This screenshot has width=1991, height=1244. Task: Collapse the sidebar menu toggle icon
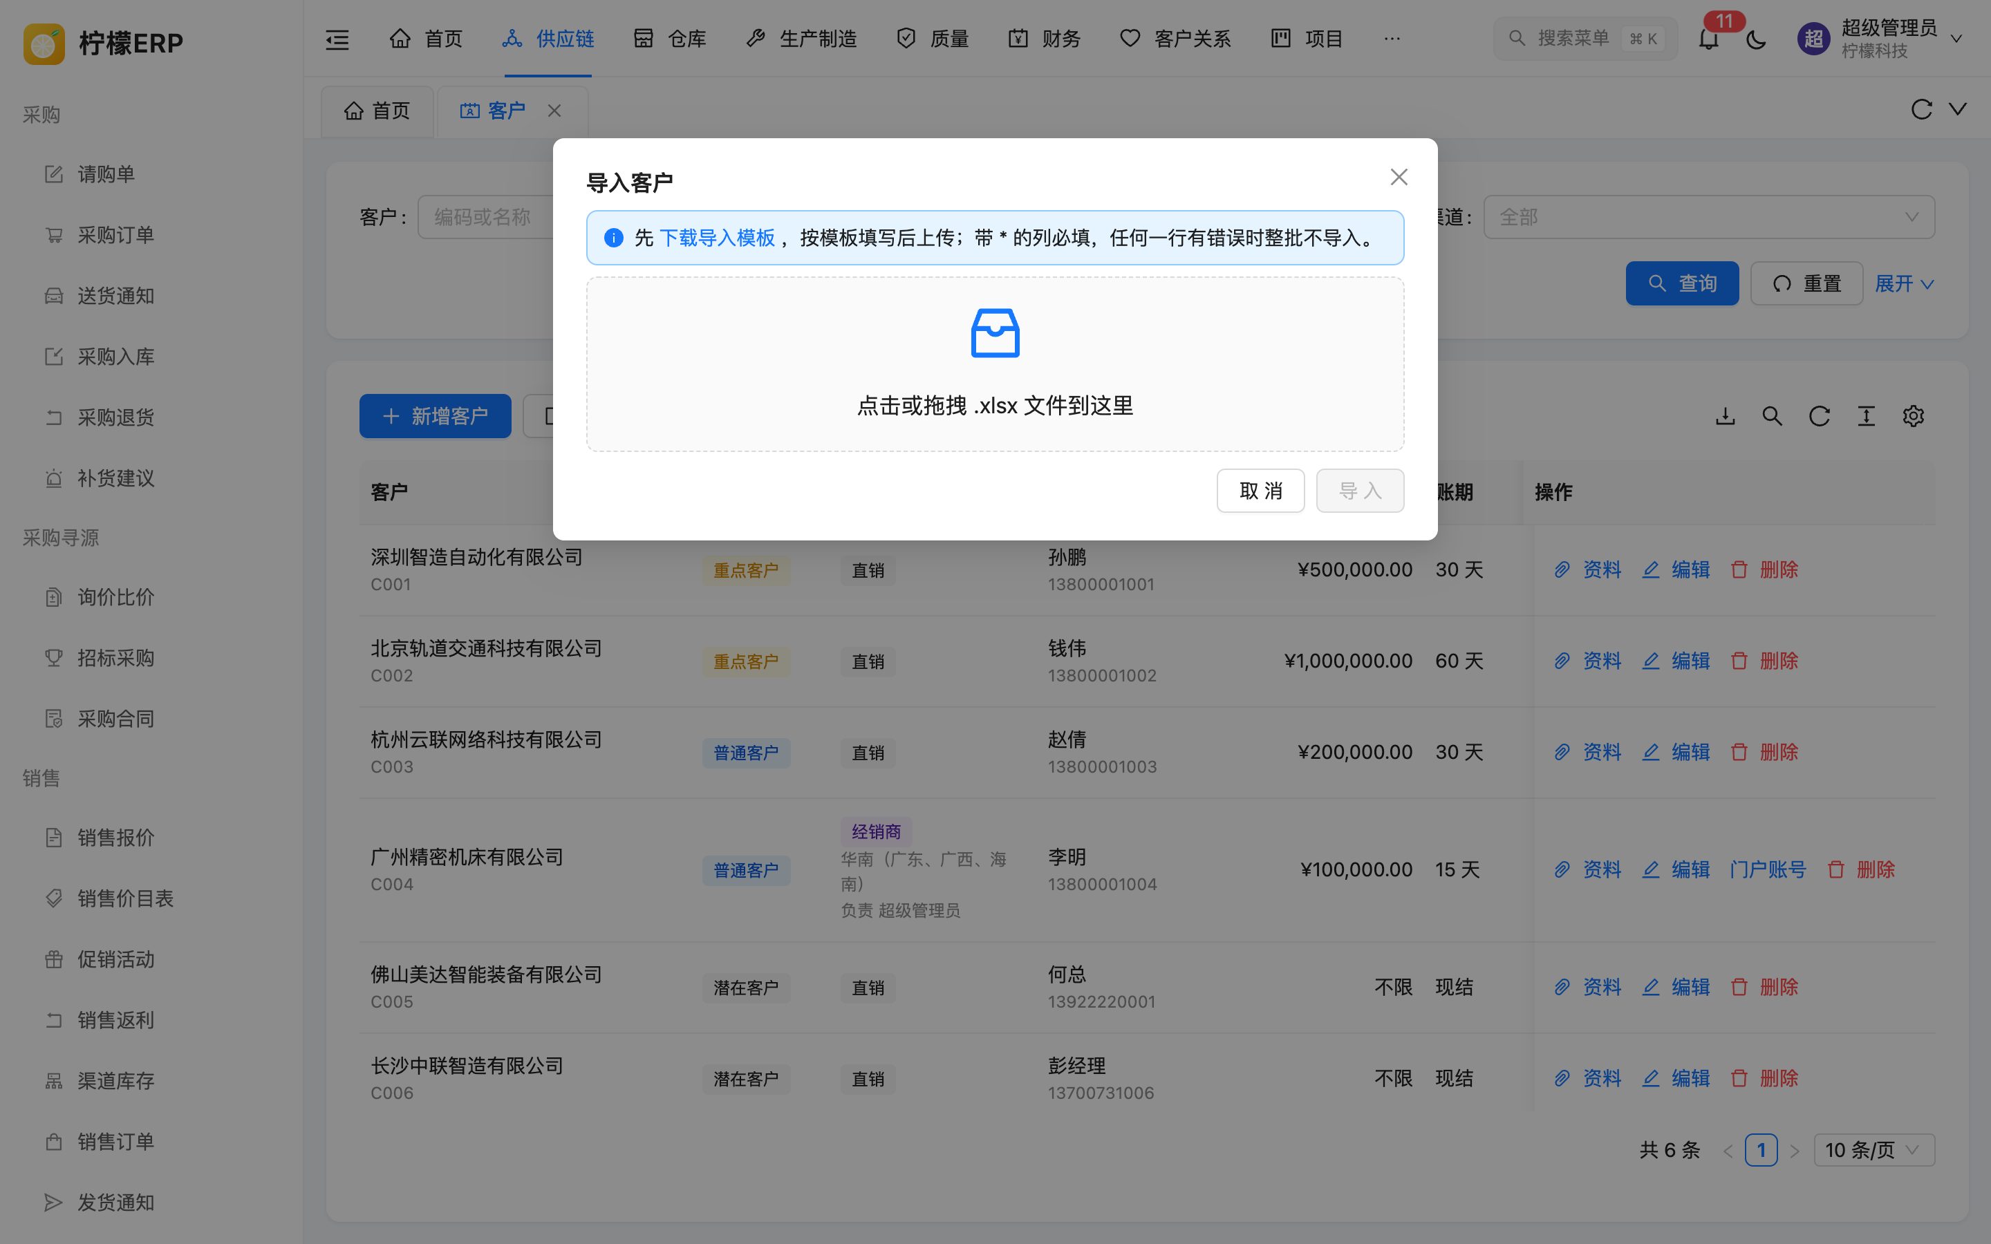coord(337,39)
